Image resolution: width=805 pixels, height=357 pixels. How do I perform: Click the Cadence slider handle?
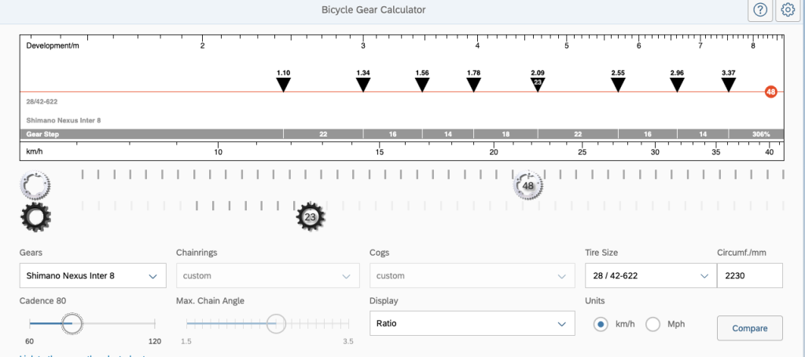(72, 322)
